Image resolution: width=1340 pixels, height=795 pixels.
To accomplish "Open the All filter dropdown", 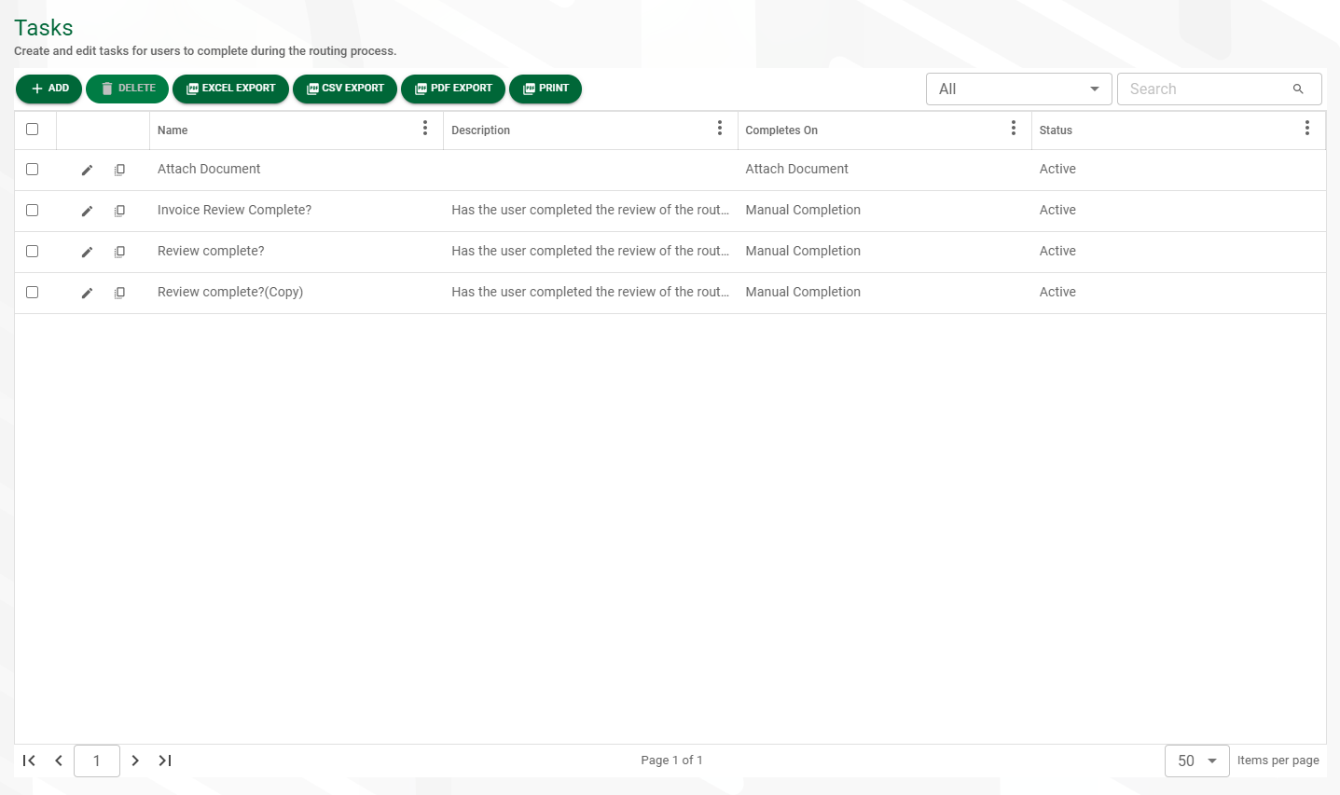I will [x=1019, y=89].
